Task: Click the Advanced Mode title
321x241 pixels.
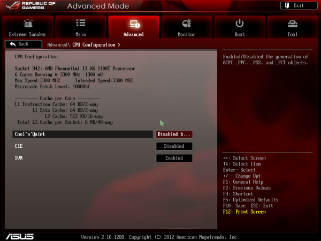Action: pyautogui.click(x=98, y=6)
